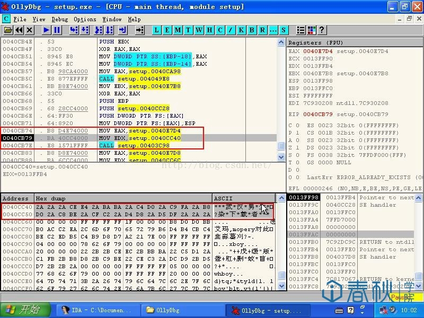Open the File menu

click(x=20, y=19)
